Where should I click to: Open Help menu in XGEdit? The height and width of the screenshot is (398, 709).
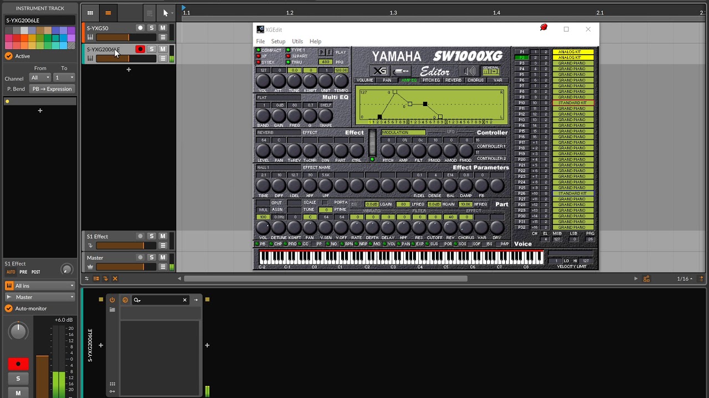click(315, 41)
